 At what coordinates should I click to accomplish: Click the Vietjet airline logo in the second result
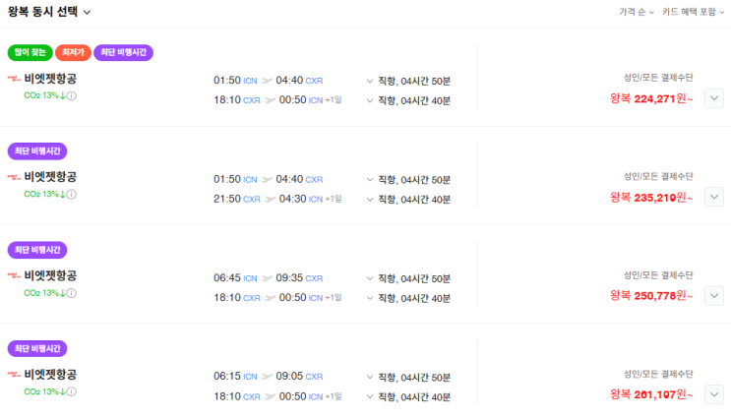(x=14, y=177)
